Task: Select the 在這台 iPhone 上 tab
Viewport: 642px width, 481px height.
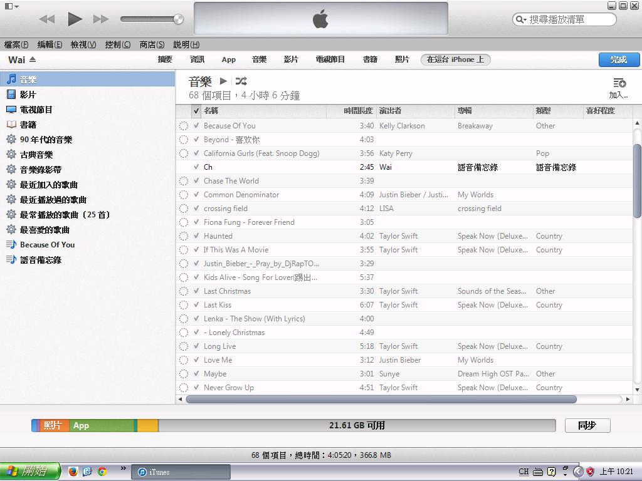Action: [x=455, y=59]
